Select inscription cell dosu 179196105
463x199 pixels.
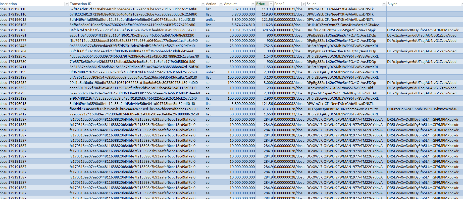click(34, 25)
